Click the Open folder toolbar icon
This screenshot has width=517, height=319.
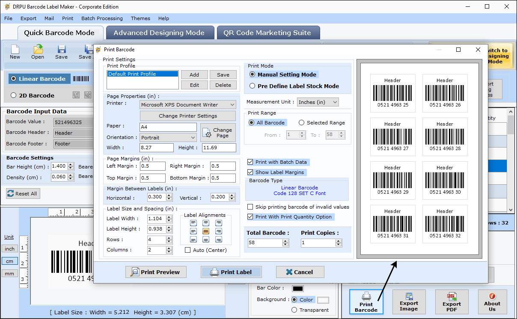[38, 50]
